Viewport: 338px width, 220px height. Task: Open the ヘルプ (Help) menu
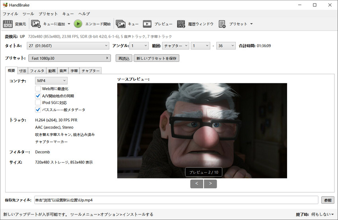84,14
